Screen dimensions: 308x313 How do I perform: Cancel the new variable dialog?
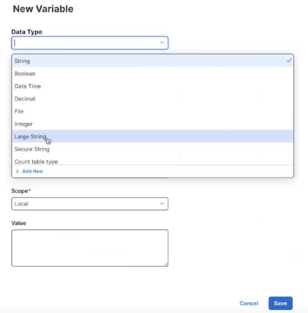coord(249,303)
